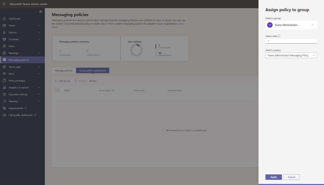Viewport: 324px width, 185px height.
Task: Click the info icon next to Group name
Action: click(x=113, y=90)
